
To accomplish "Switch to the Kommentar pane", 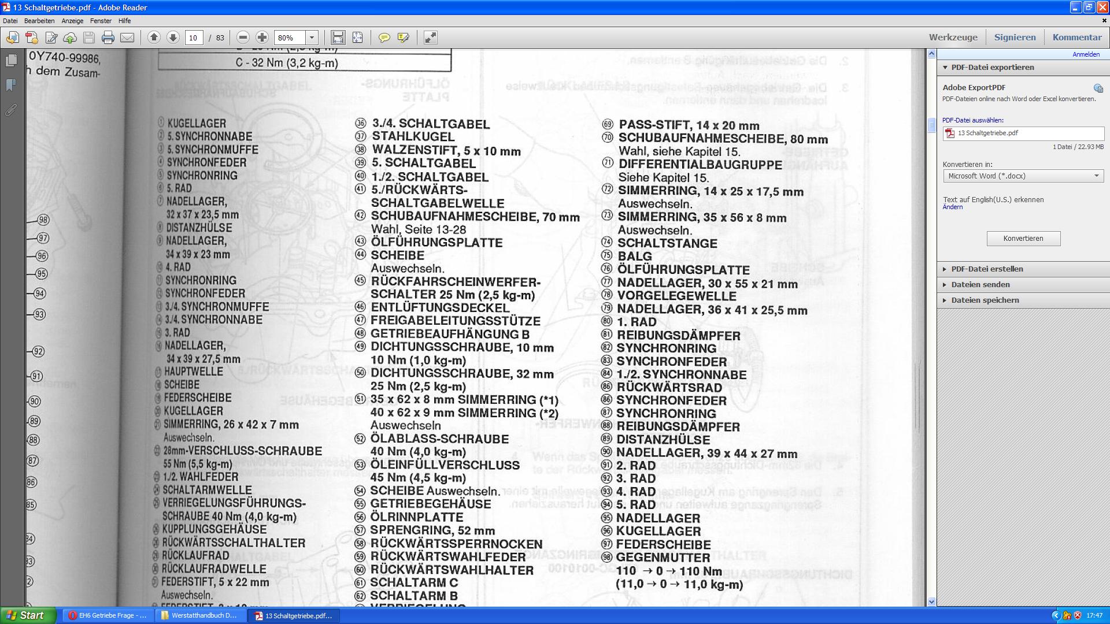I will [x=1076, y=38].
